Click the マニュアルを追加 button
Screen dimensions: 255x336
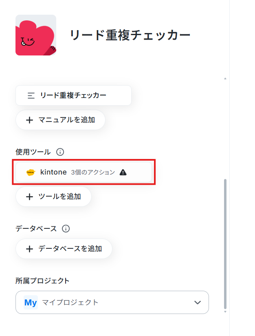[x=60, y=120]
